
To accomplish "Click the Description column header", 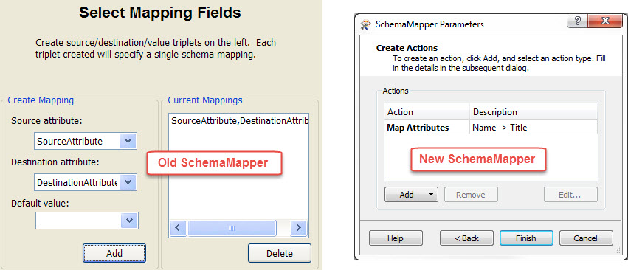I will point(534,112).
